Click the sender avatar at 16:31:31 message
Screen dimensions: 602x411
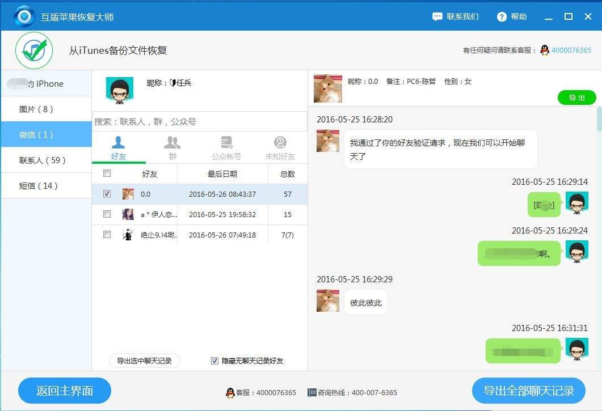click(x=576, y=349)
